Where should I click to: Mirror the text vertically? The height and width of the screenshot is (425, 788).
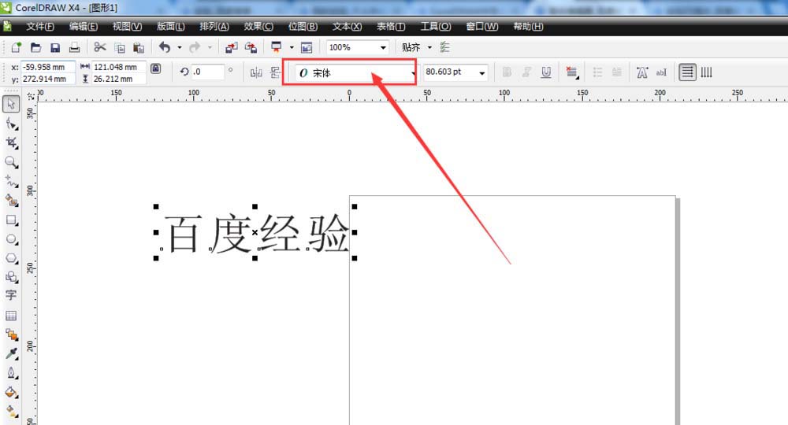tap(275, 72)
